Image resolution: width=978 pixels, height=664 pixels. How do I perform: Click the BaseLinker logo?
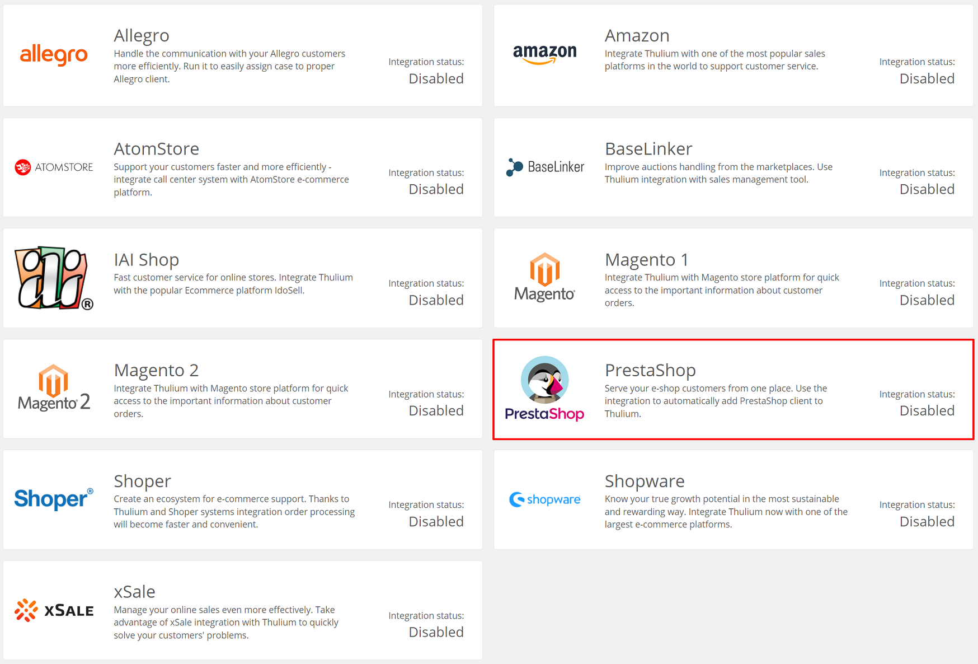pos(544,167)
